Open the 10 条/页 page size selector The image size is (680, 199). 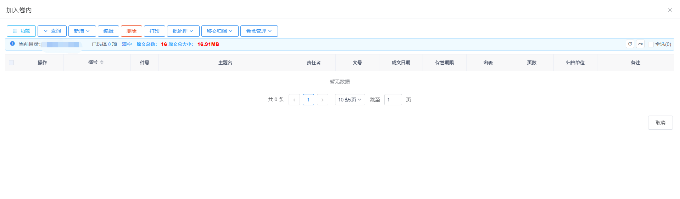350,100
